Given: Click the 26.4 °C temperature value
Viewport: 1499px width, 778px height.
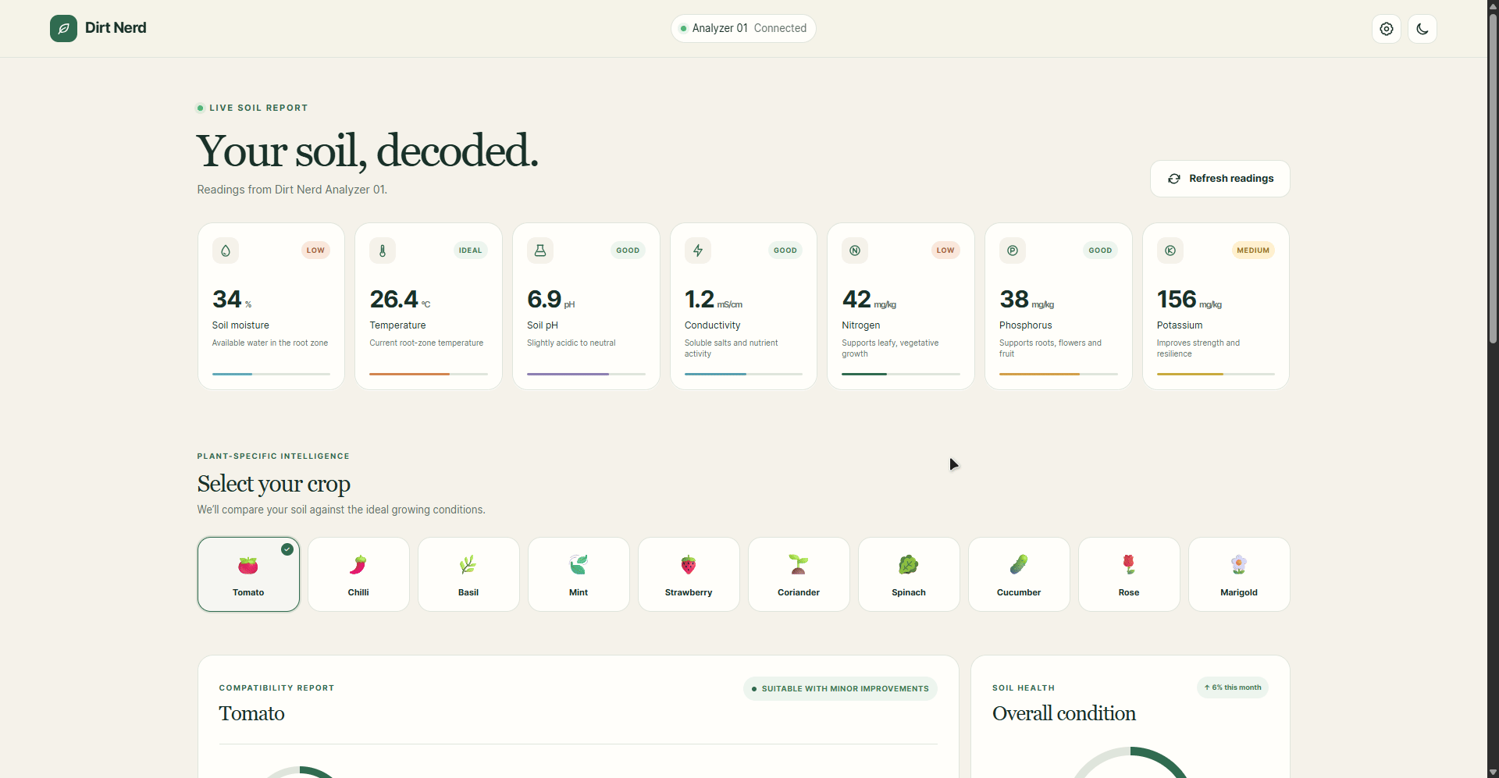Looking at the screenshot, I should coord(400,300).
